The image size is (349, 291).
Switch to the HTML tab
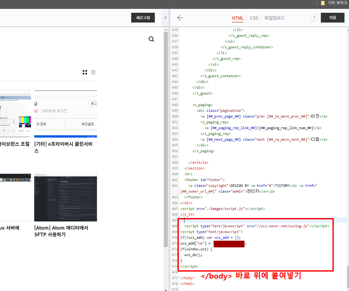tap(238, 18)
